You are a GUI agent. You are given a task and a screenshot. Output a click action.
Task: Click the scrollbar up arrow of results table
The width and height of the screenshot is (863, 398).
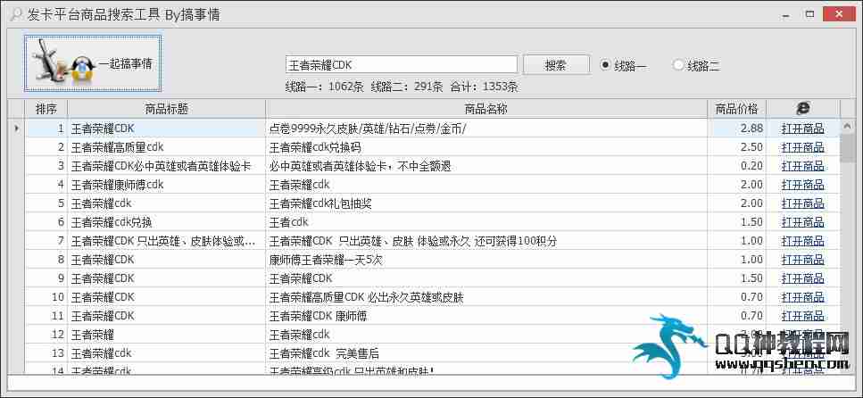(847, 127)
